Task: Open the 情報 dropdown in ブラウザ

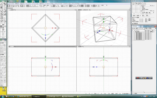Action: 147,28
